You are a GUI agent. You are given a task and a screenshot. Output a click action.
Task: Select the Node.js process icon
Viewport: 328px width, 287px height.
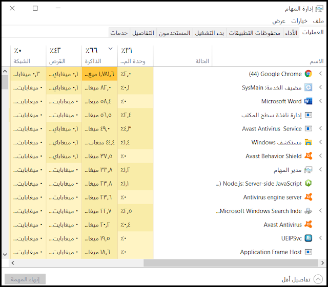click(x=308, y=183)
